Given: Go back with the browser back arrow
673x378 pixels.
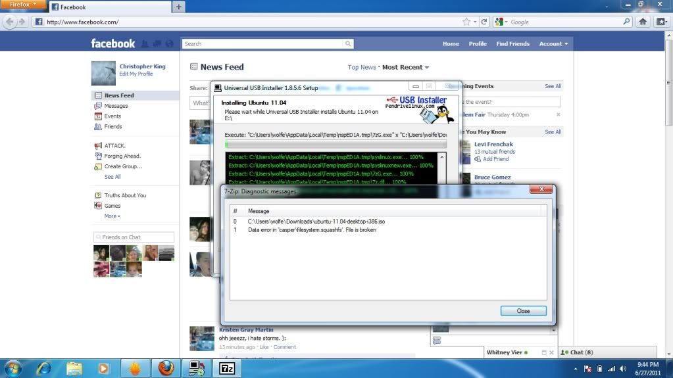Looking at the screenshot, I should click(9, 22).
